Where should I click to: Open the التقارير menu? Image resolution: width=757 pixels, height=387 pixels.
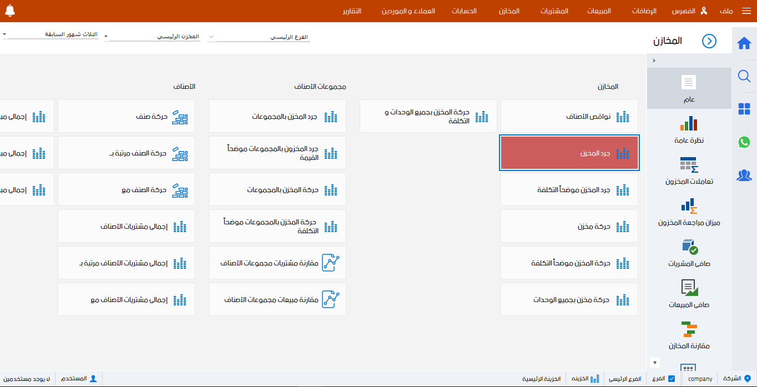[x=351, y=11]
